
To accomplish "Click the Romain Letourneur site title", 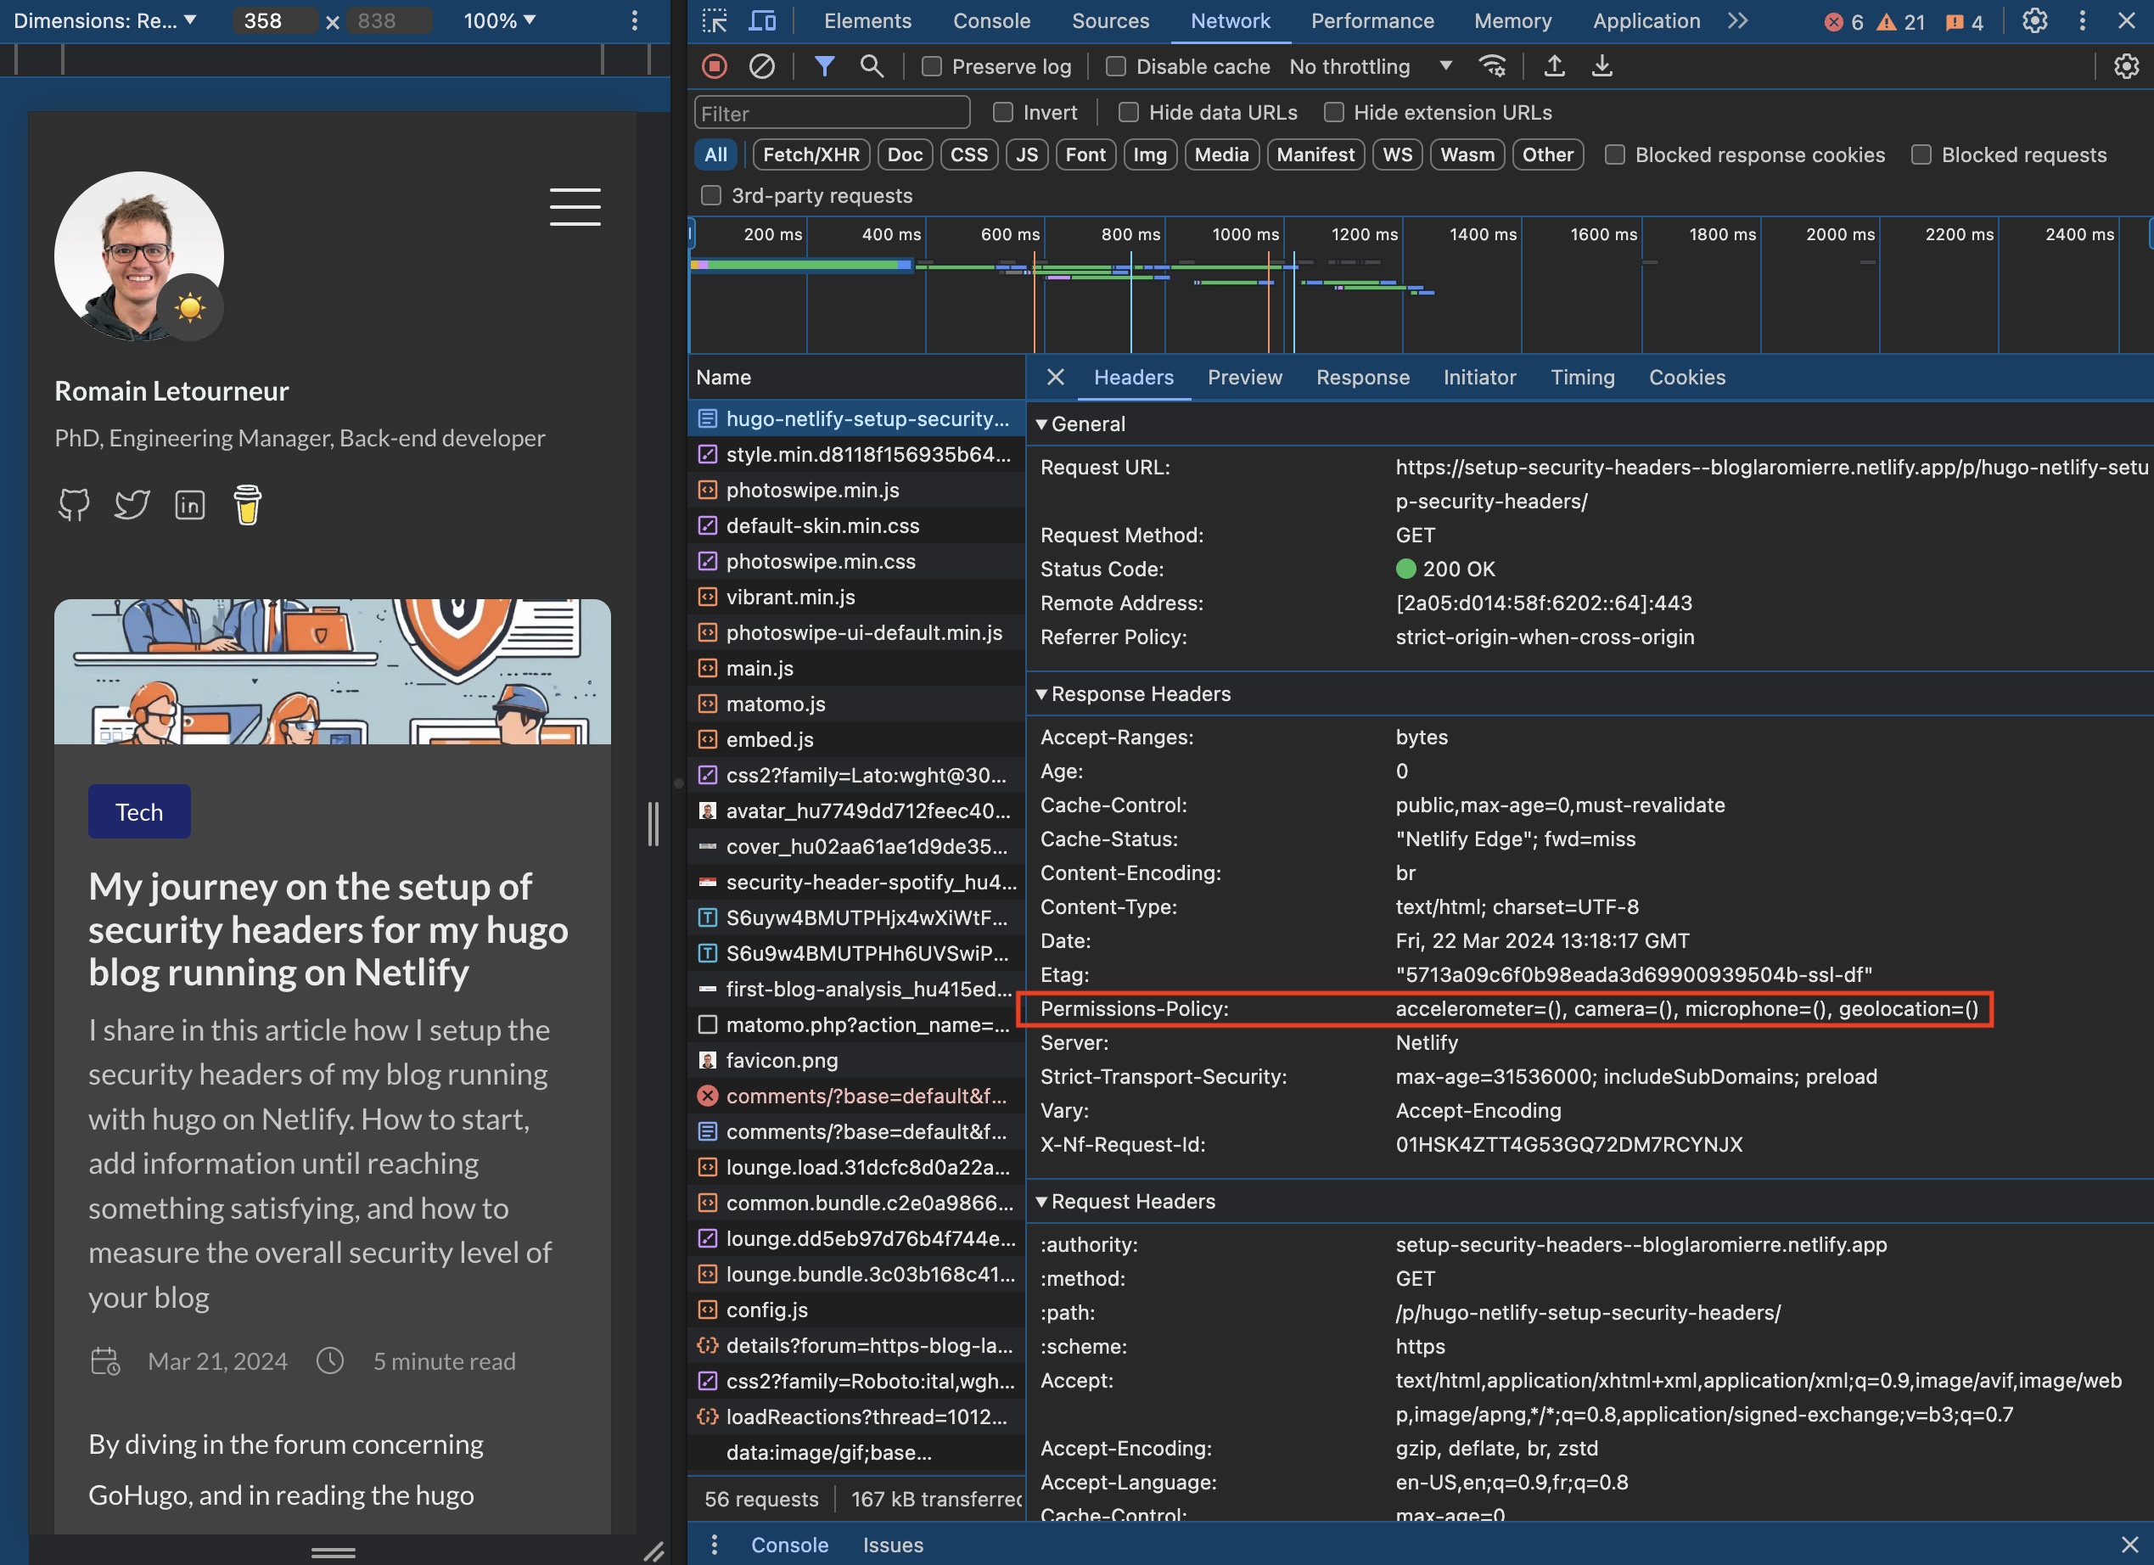I will tap(172, 391).
